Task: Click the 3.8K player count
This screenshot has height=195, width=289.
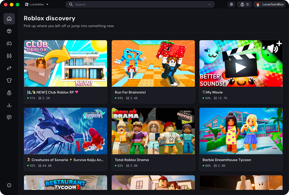Action: tap(132, 166)
